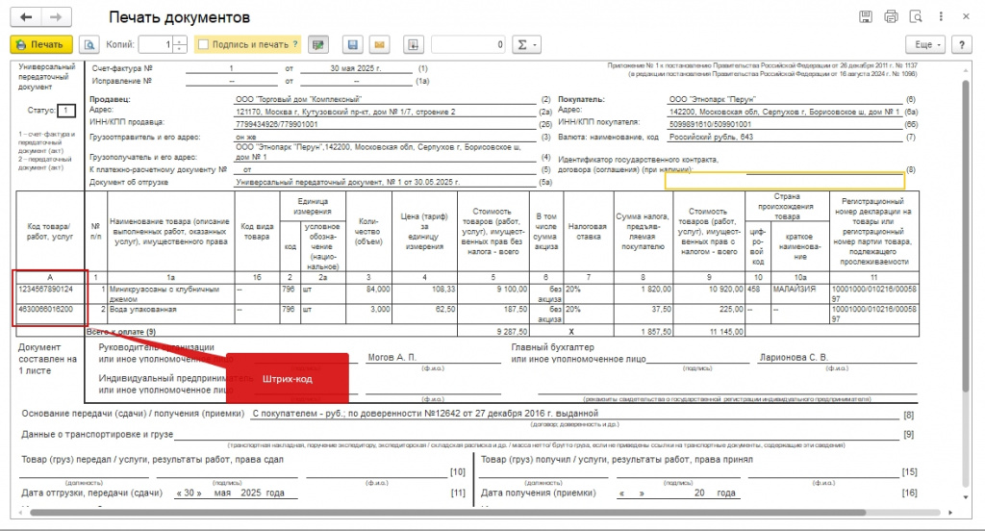
Task: Open print preview icon next to Печать
Action: tap(89, 44)
